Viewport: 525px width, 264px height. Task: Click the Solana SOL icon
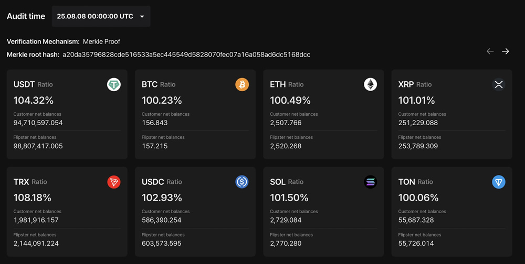pyautogui.click(x=371, y=182)
